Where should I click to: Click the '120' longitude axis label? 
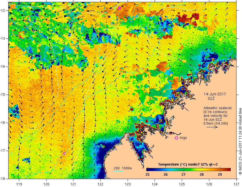46,184
